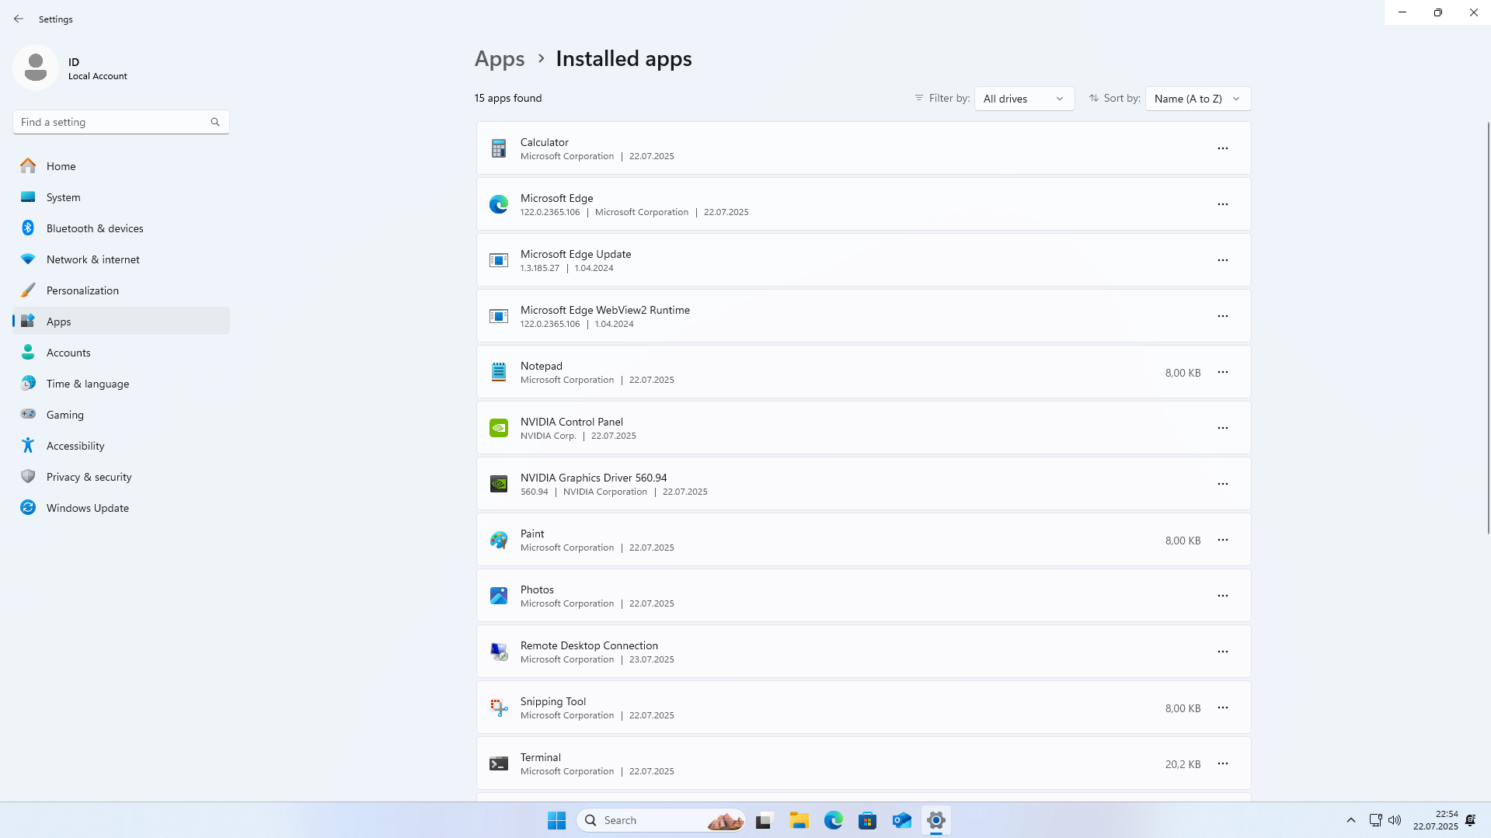Open the Sort by Name dropdown
The image size is (1491, 838).
pos(1197,99)
